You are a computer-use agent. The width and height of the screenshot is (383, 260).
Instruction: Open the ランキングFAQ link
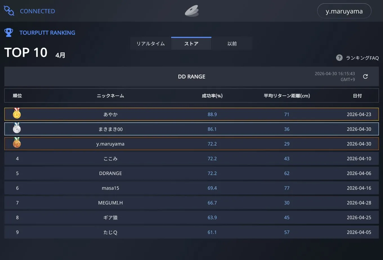(362, 58)
